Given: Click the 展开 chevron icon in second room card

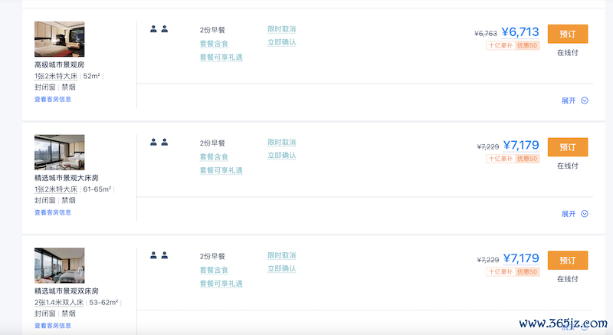Looking at the screenshot, I should click(585, 213).
